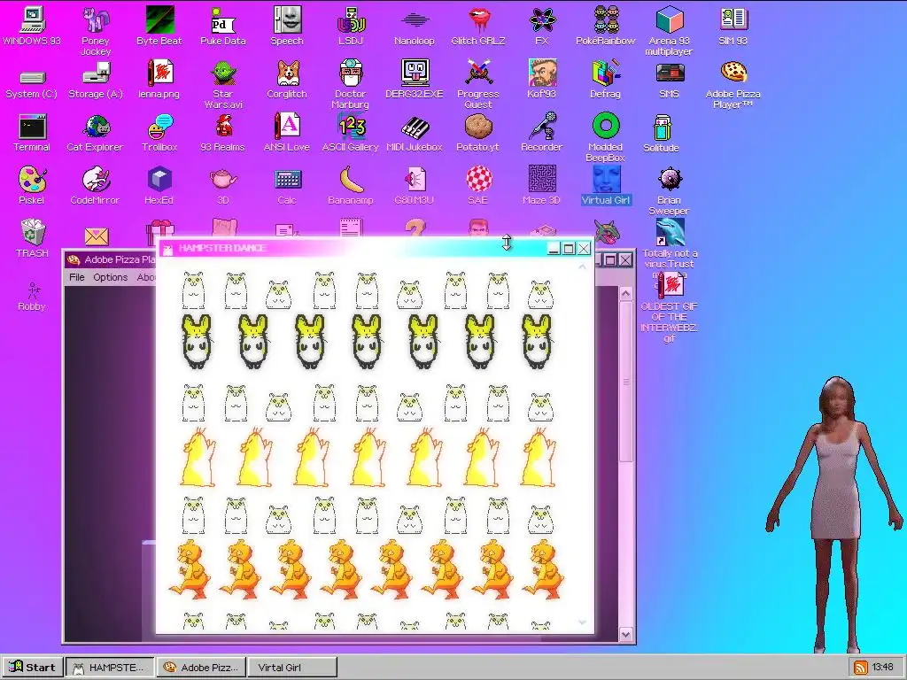Image resolution: width=907 pixels, height=680 pixels.
Task: Click the Start button
Action: 33,668
